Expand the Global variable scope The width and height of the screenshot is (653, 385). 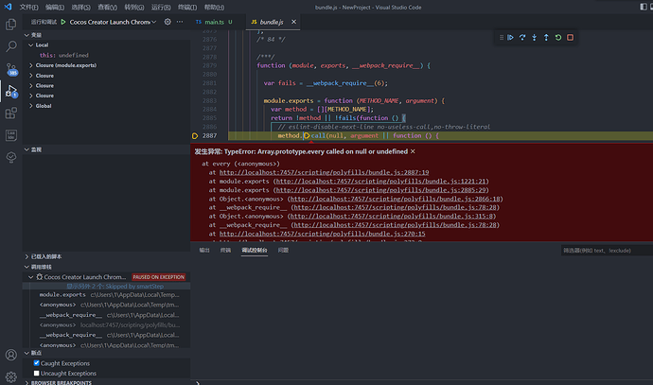[44, 106]
